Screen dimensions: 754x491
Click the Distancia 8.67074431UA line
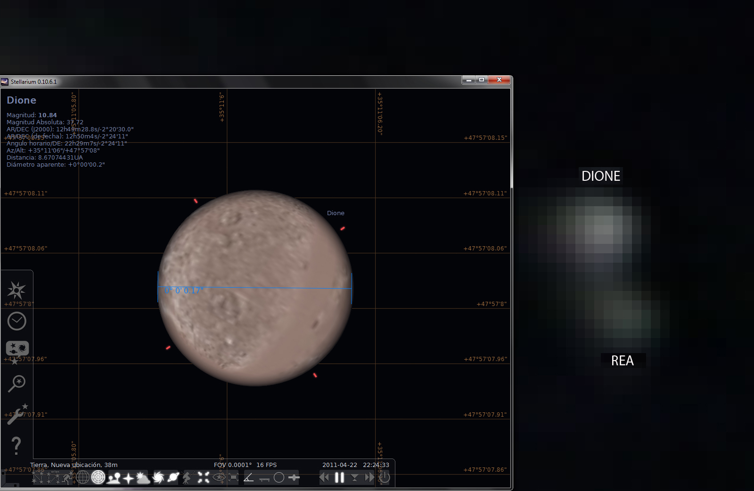click(x=45, y=157)
